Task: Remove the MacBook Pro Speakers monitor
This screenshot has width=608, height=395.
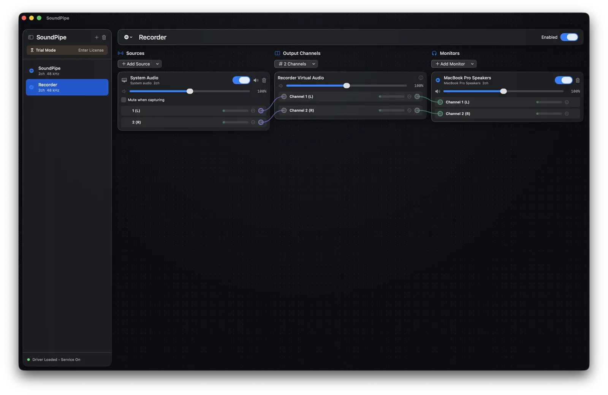Action: (x=578, y=80)
